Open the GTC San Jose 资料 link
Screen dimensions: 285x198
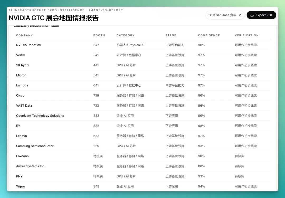pos(225,15)
